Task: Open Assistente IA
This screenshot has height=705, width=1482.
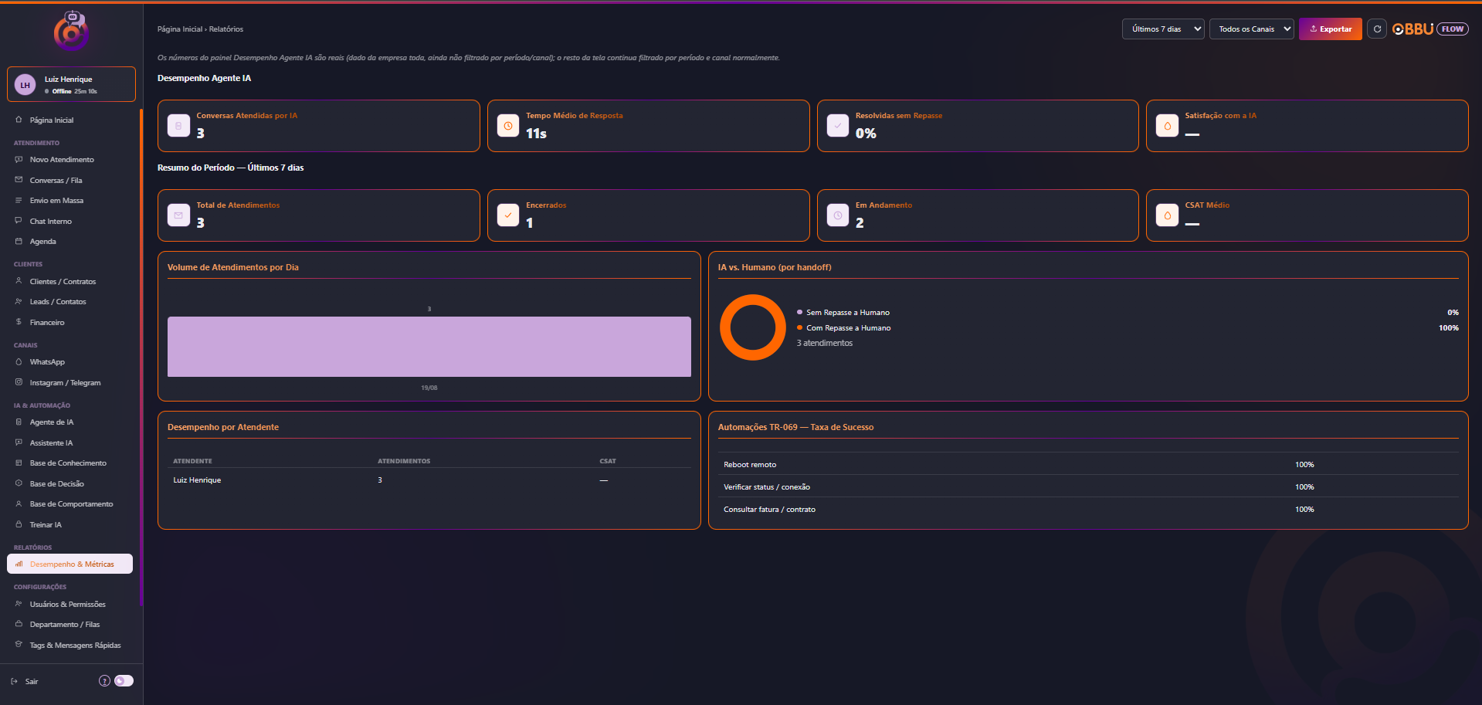Action: tap(70, 443)
